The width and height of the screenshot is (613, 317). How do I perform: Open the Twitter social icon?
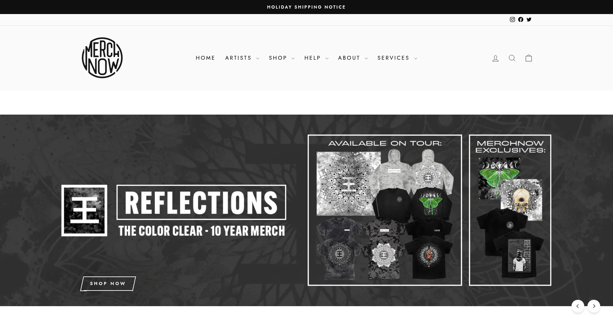pyautogui.click(x=529, y=19)
